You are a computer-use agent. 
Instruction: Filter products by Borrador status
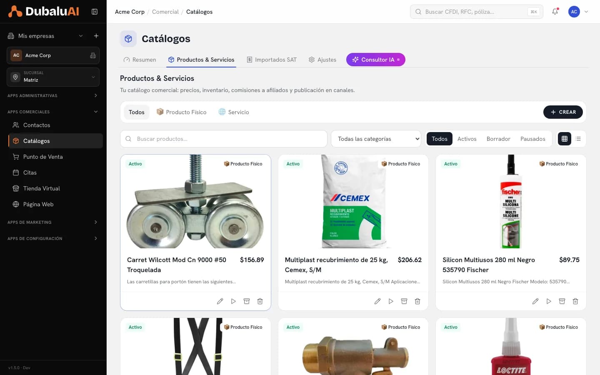tap(498, 139)
